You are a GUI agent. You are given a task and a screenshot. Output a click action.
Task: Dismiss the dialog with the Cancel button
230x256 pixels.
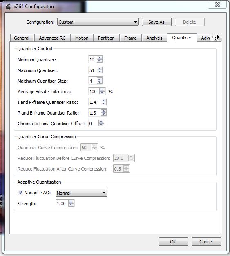click(206, 241)
